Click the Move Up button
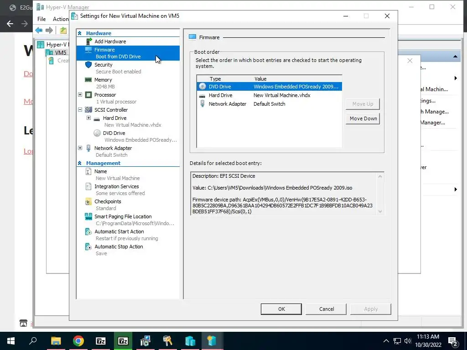The height and width of the screenshot is (350, 467). tap(363, 104)
